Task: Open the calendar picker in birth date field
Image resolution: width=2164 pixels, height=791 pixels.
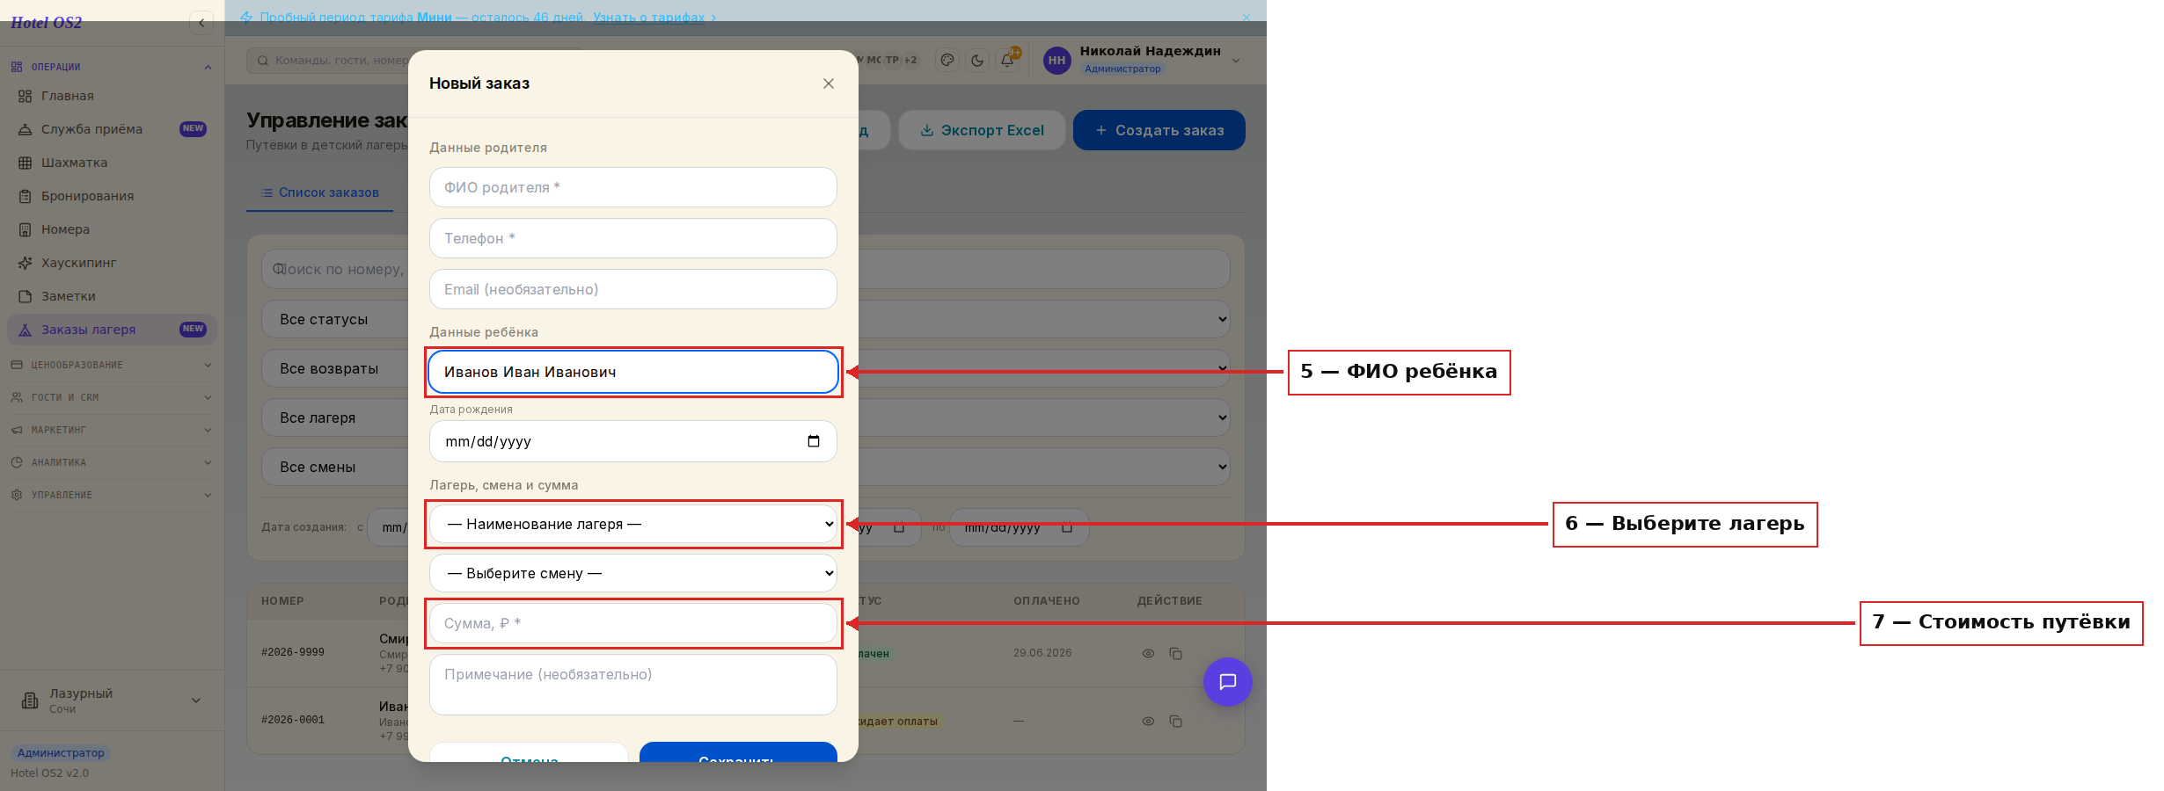Action: [x=814, y=441]
